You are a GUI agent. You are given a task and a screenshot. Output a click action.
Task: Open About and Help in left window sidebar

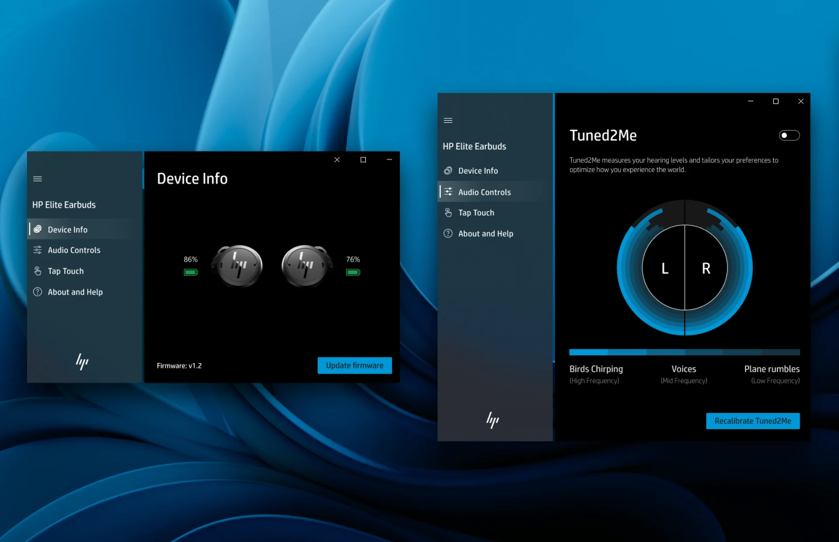click(x=85, y=292)
